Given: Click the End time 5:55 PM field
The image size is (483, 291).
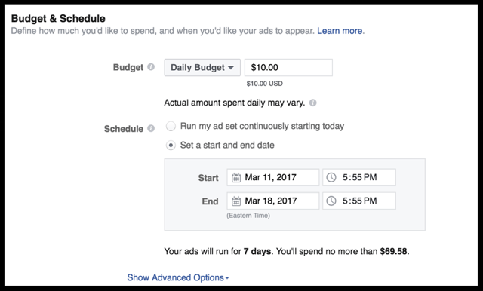Looking at the screenshot, I should point(359,201).
